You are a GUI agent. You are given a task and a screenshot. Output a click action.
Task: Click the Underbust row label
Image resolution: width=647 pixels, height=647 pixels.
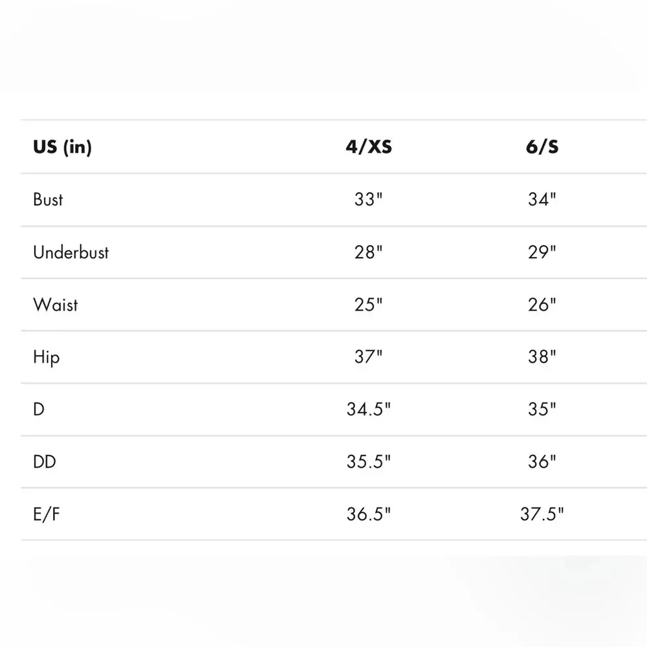point(71,252)
